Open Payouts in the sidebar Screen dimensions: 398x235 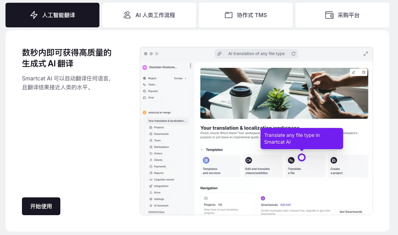153,91
